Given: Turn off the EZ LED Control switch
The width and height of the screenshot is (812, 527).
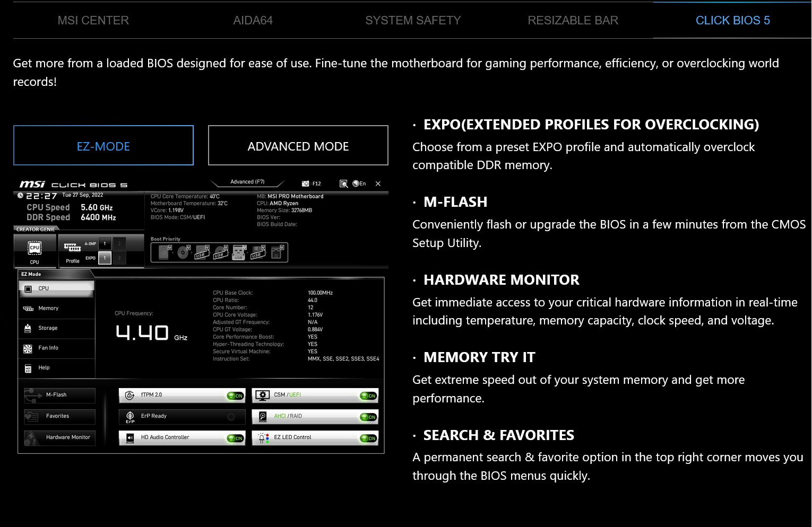Looking at the screenshot, I should tap(368, 438).
